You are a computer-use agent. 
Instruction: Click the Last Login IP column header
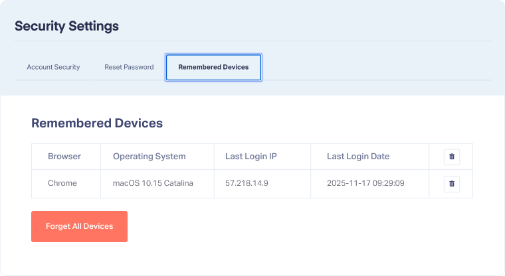tap(251, 157)
